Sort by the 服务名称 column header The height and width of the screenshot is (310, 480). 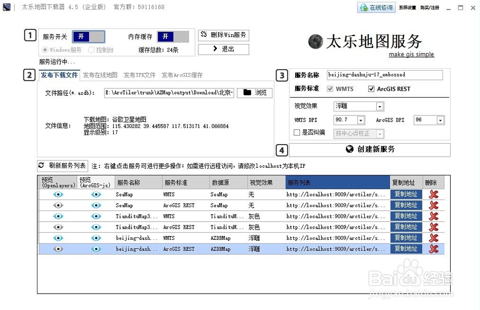[138, 183]
